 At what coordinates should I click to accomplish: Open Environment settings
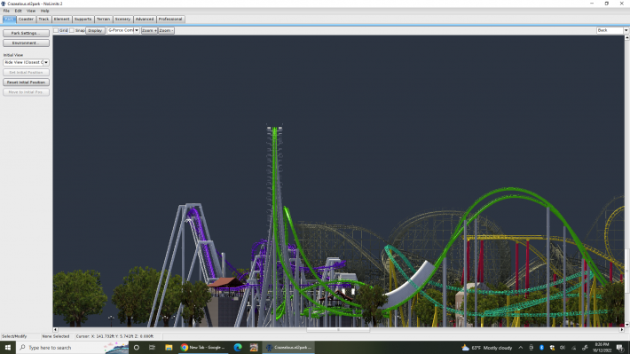[x=26, y=43]
